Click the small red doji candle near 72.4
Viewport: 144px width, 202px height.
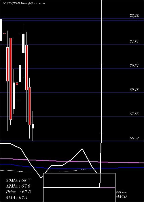click(x=4, y=33)
